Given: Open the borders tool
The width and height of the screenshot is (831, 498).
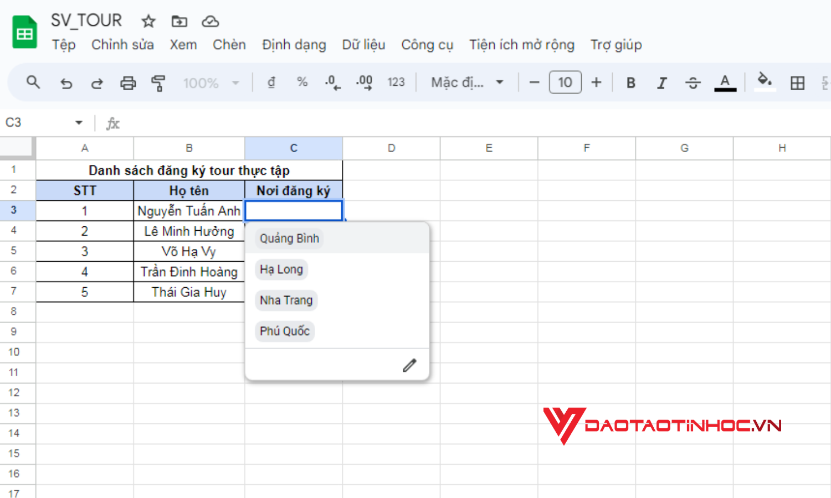Looking at the screenshot, I should [797, 83].
